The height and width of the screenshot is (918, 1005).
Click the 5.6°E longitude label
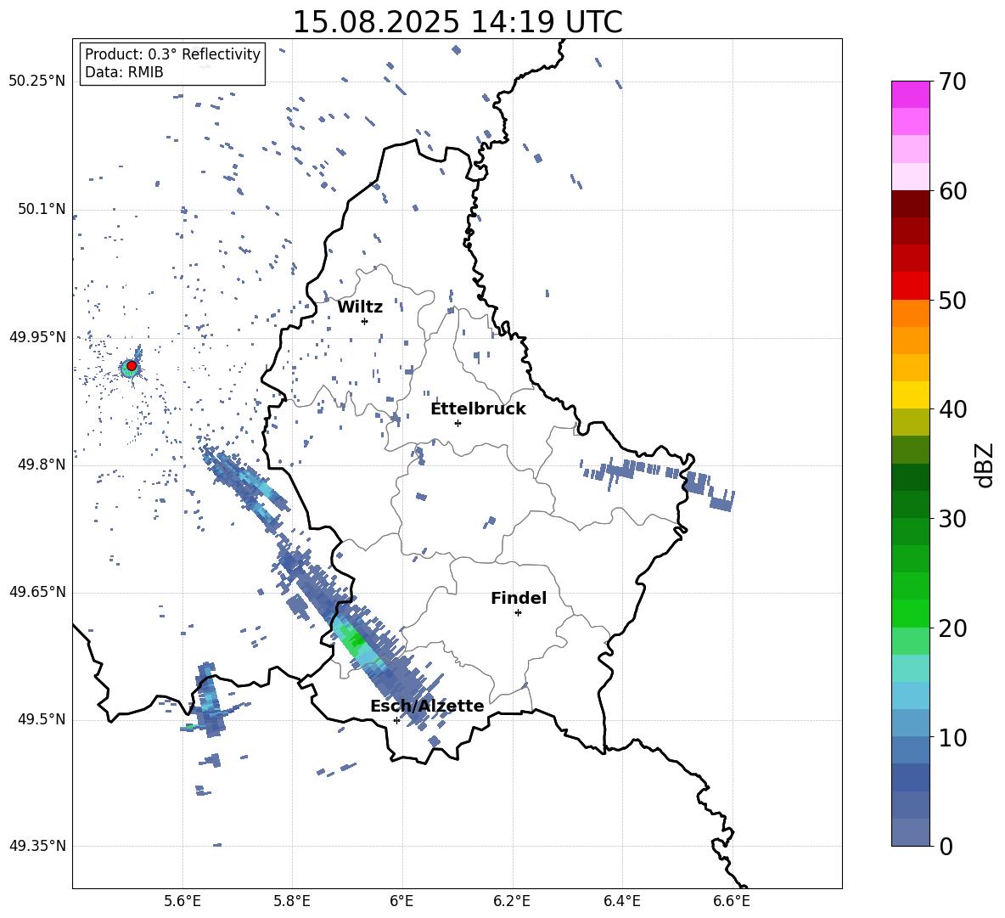182,902
